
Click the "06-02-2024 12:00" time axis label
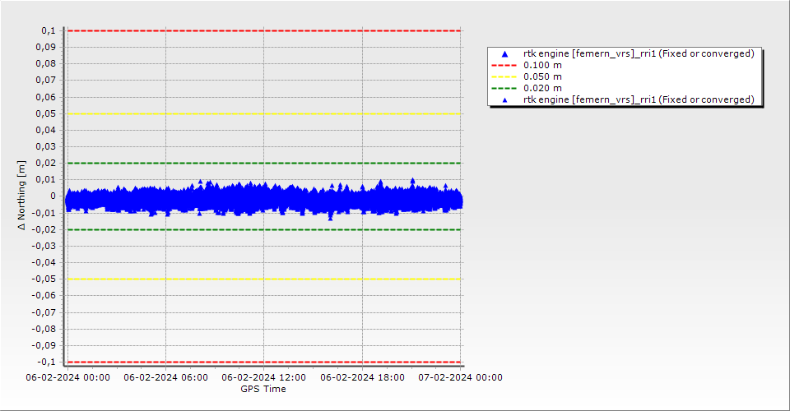[263, 377]
